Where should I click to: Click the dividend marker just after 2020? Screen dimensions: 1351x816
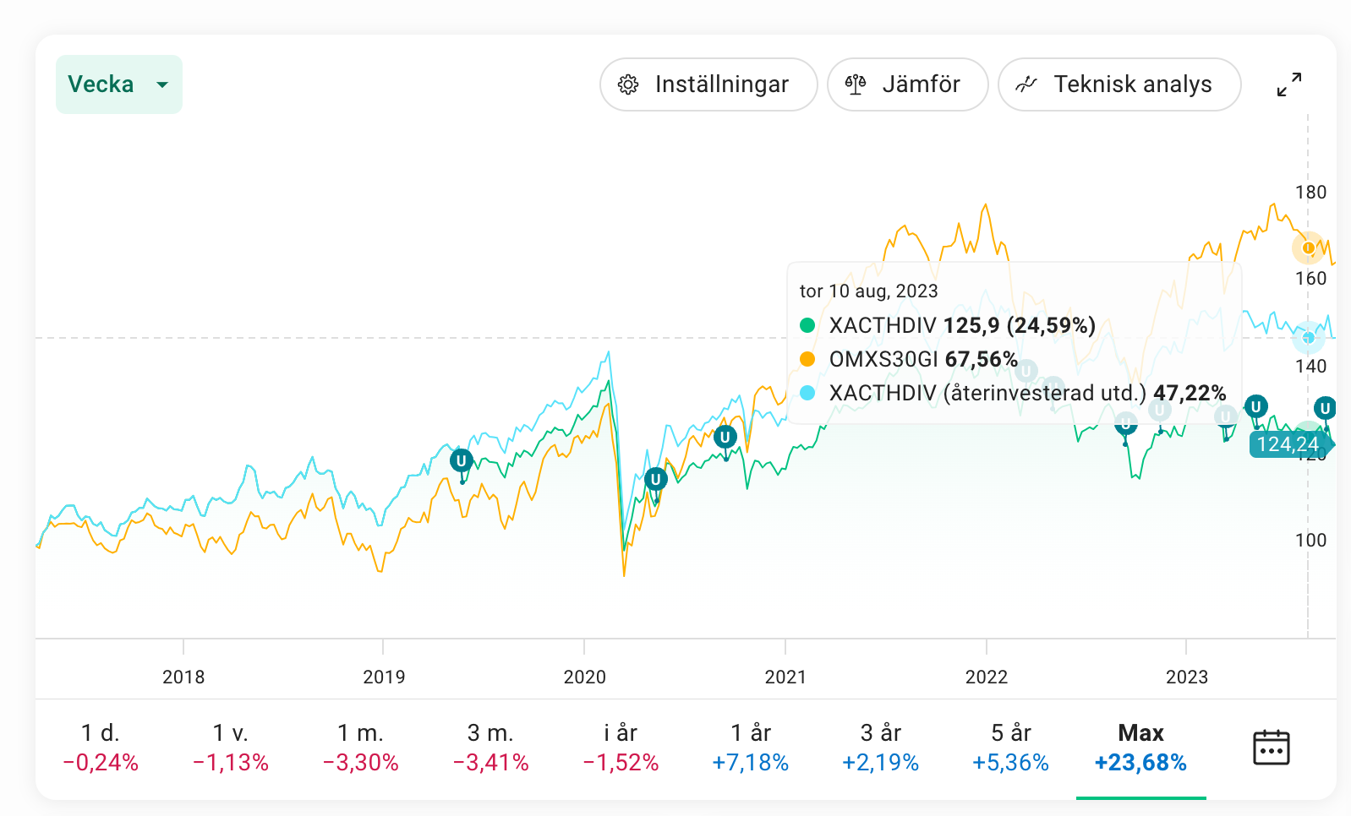point(655,480)
